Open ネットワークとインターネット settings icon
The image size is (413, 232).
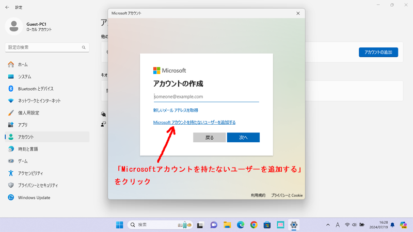coord(10,101)
